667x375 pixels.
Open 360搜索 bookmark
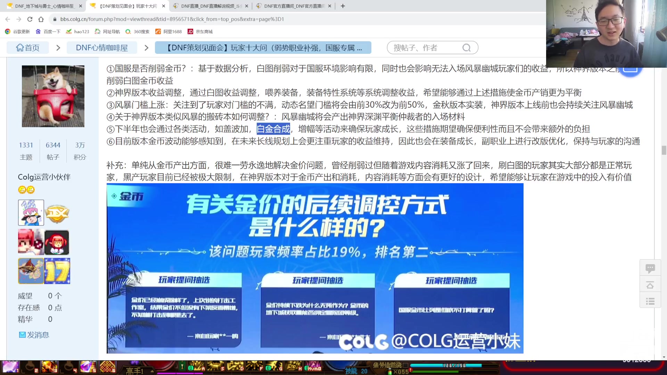click(x=138, y=32)
